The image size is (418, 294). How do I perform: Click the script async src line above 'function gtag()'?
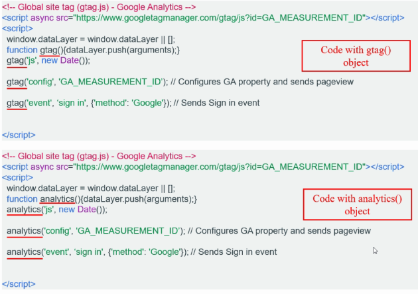203,18
